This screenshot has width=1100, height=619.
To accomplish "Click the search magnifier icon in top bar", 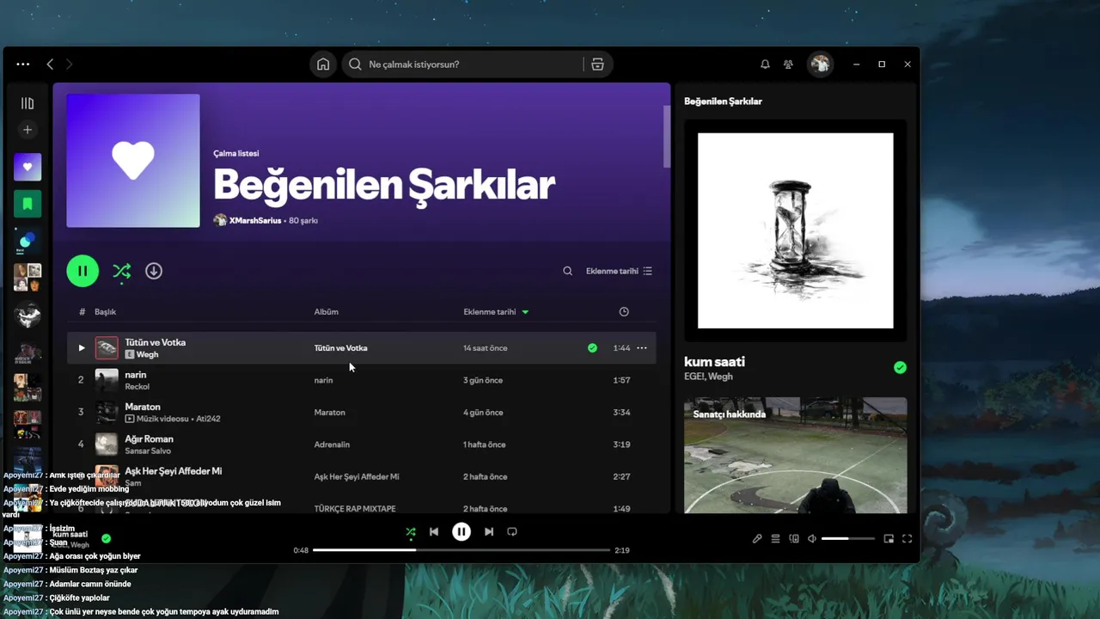I will [355, 64].
